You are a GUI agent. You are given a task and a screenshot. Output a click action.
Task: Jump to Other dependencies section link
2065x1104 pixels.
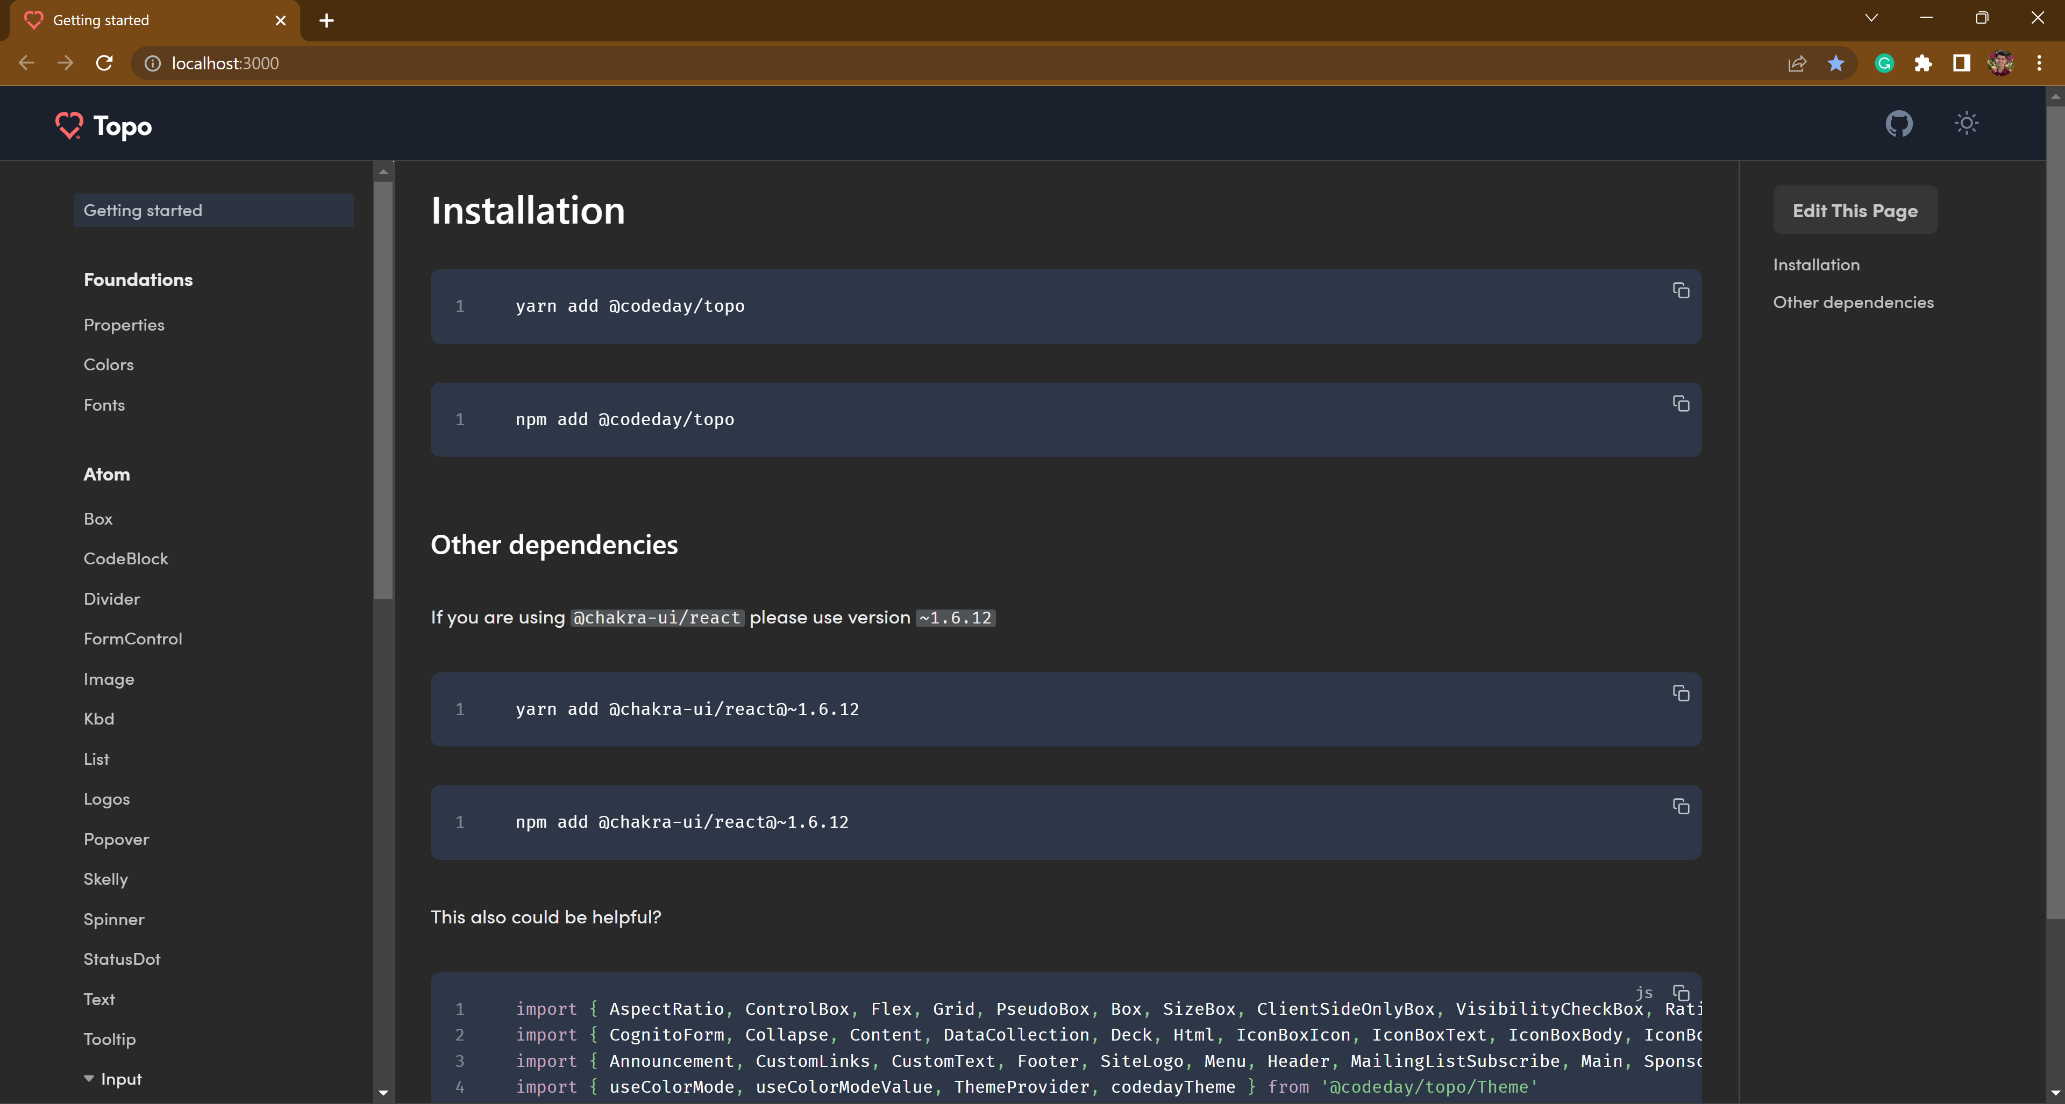1853,302
